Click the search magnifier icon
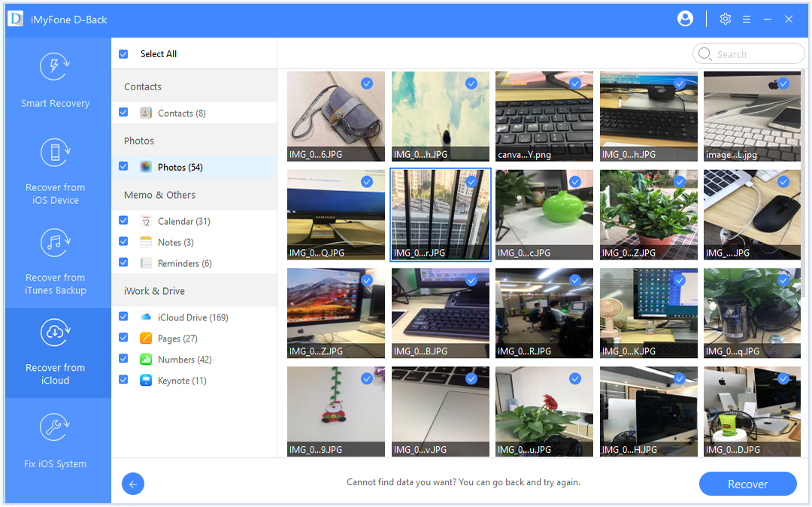This screenshot has height=507, width=812. [x=704, y=54]
